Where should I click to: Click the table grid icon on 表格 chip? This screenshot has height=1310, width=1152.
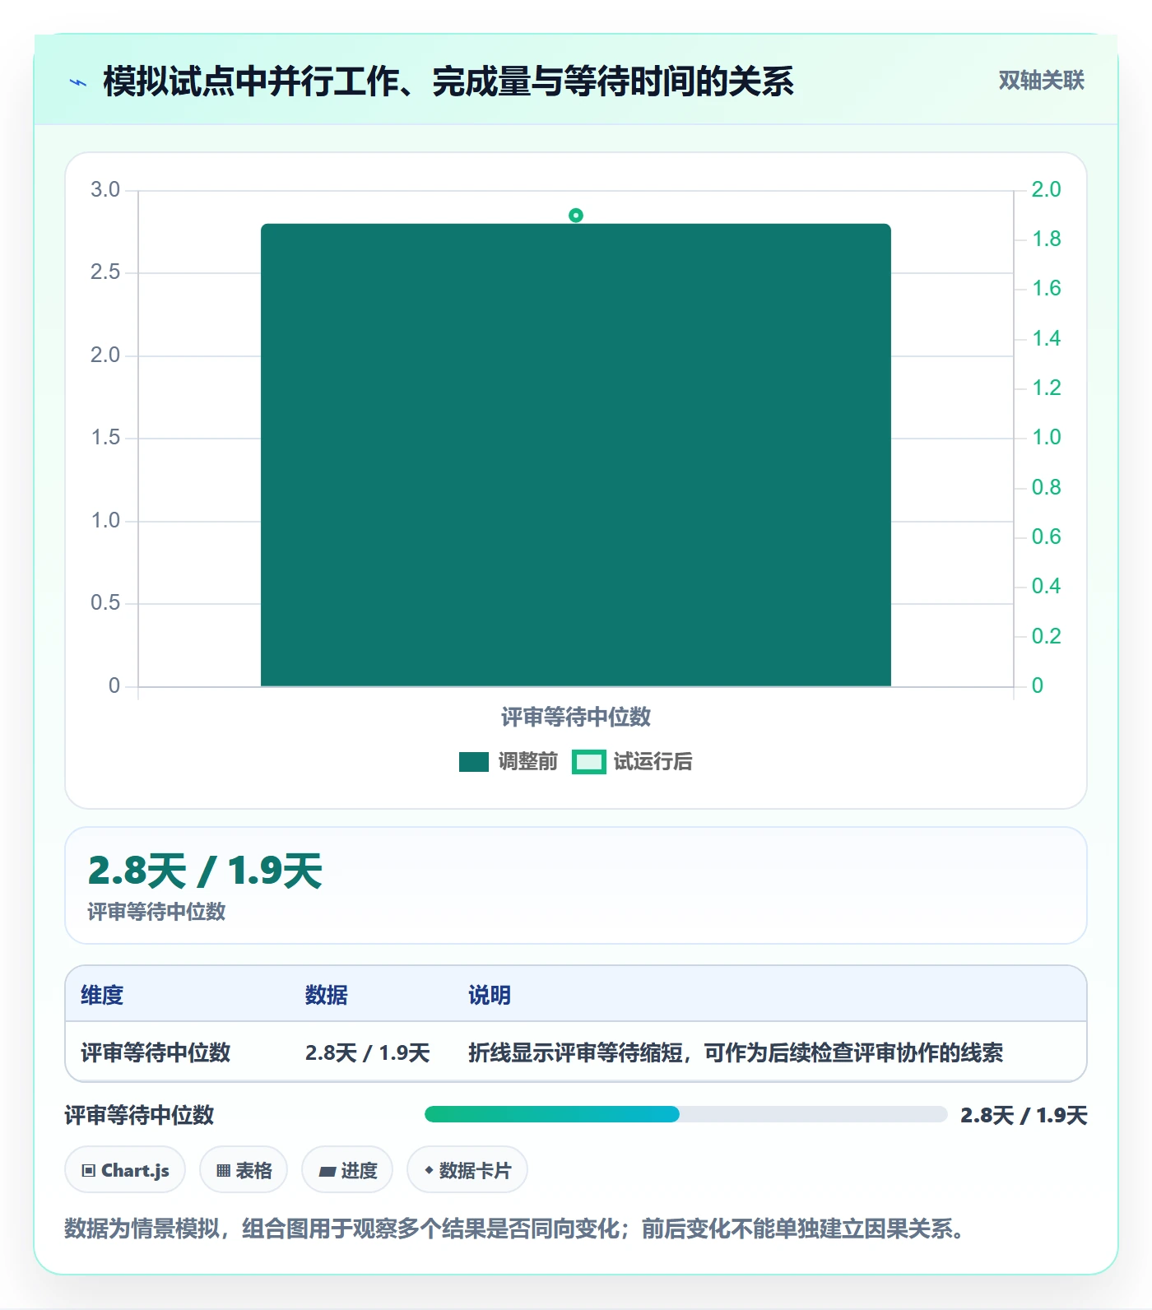tap(223, 1170)
